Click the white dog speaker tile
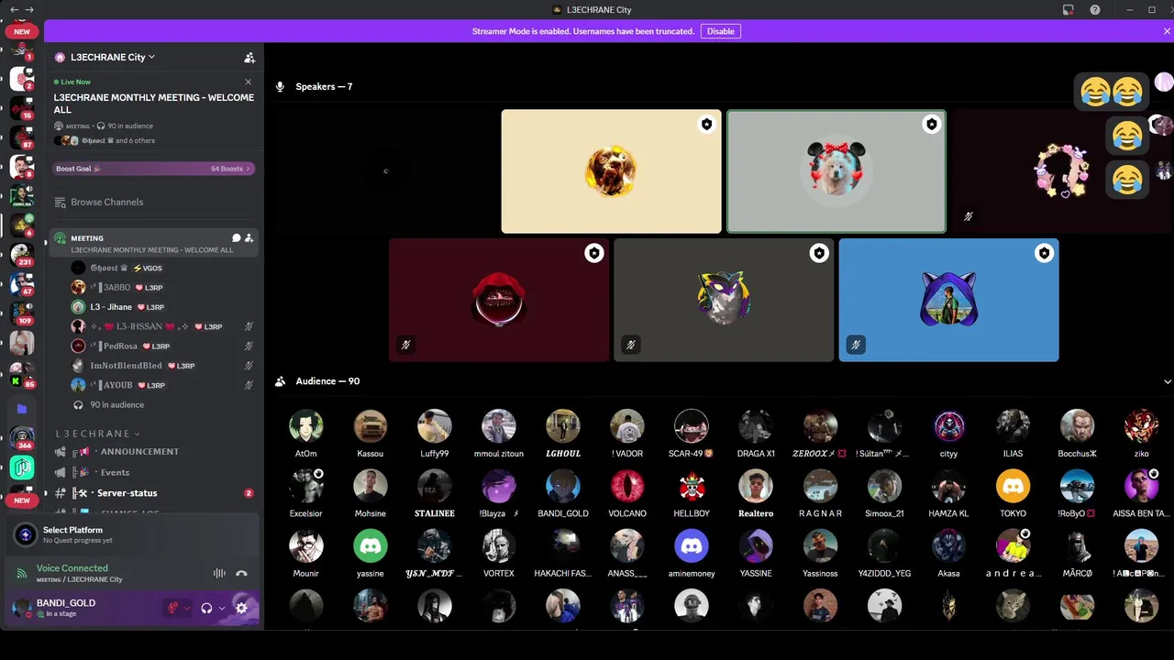The width and height of the screenshot is (1174, 660). (x=836, y=171)
